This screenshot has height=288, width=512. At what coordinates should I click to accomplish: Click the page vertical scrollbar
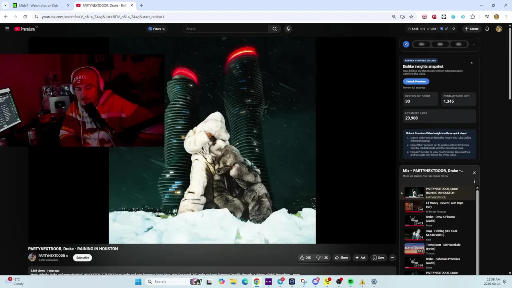coord(510,64)
